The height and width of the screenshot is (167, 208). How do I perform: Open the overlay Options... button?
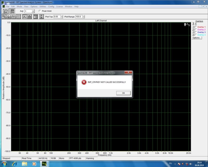pyautogui.click(x=197, y=38)
